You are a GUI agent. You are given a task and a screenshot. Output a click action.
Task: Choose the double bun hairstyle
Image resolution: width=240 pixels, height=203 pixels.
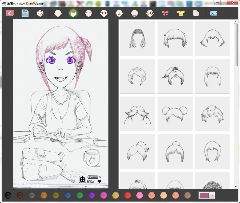pos(175,114)
